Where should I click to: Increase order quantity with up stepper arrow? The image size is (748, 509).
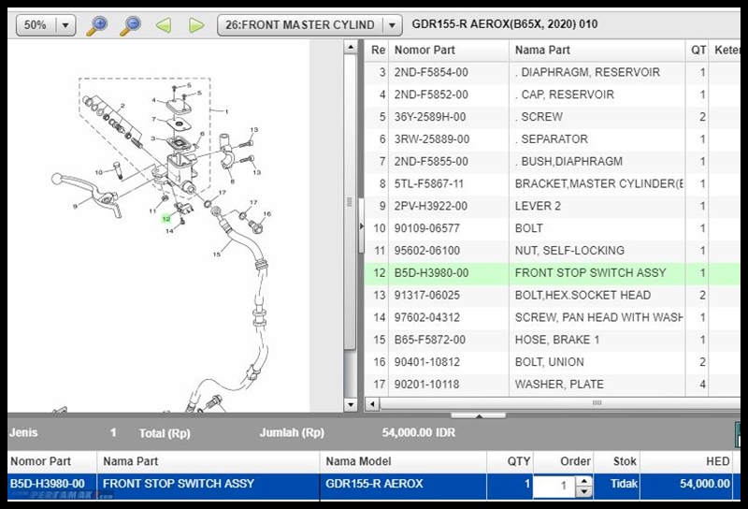583,481
